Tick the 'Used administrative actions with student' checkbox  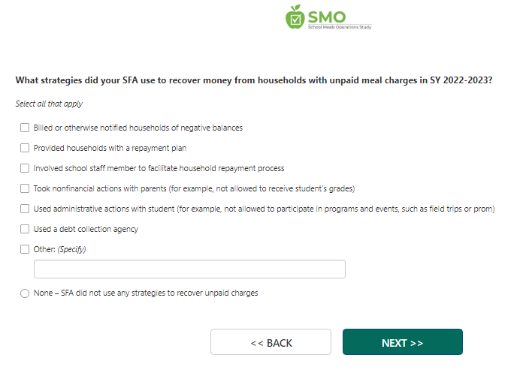point(25,209)
